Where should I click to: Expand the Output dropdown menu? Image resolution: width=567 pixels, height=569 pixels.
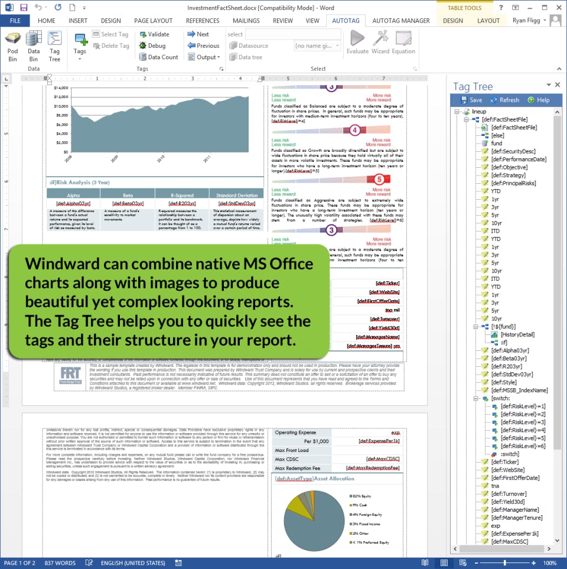[x=204, y=57]
